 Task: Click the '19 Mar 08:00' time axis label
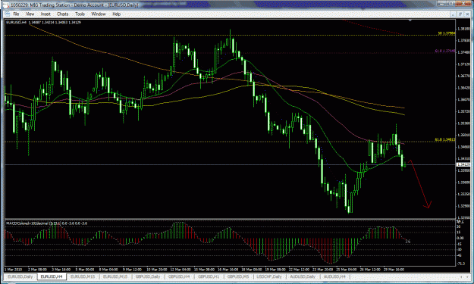(x=275, y=269)
